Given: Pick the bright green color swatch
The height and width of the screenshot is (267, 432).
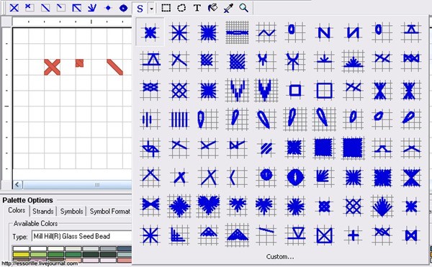Looking at the screenshot, I should point(56,254).
